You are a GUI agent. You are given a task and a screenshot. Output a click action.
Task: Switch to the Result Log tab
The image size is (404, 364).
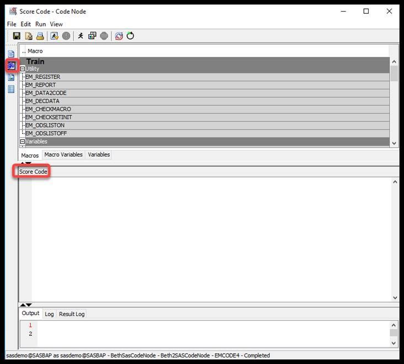click(72, 314)
